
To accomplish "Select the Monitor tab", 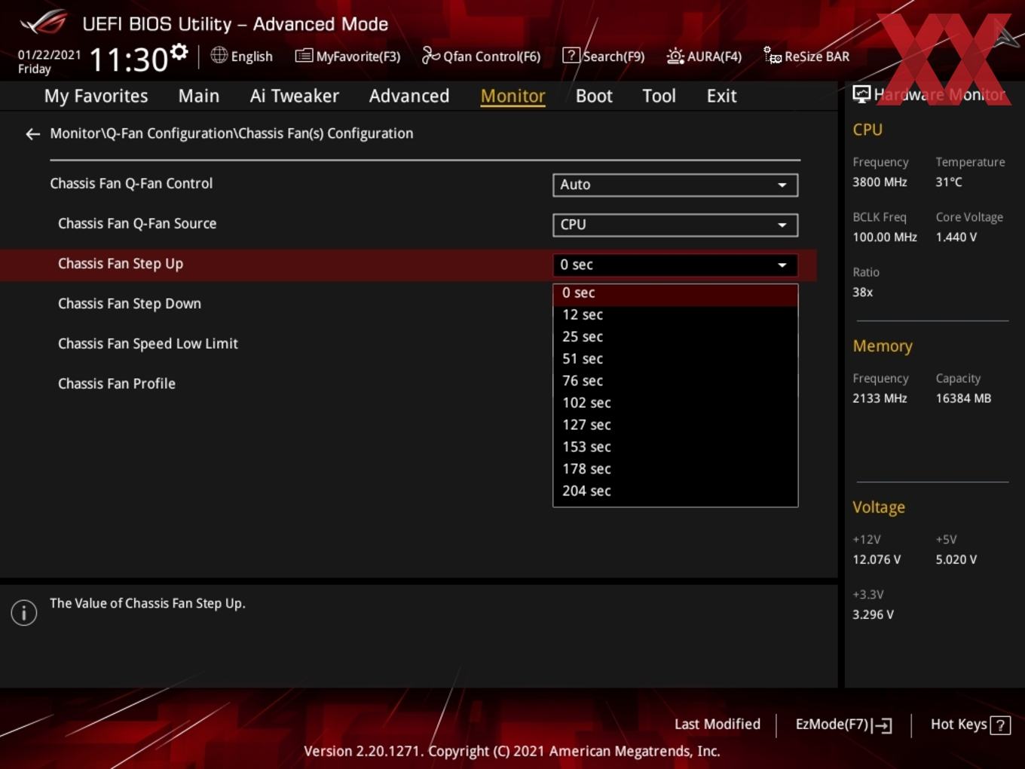I will pos(513,96).
